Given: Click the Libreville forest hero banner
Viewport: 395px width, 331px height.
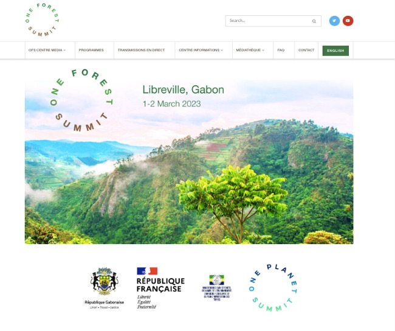Looking at the screenshot, I should point(189,162).
